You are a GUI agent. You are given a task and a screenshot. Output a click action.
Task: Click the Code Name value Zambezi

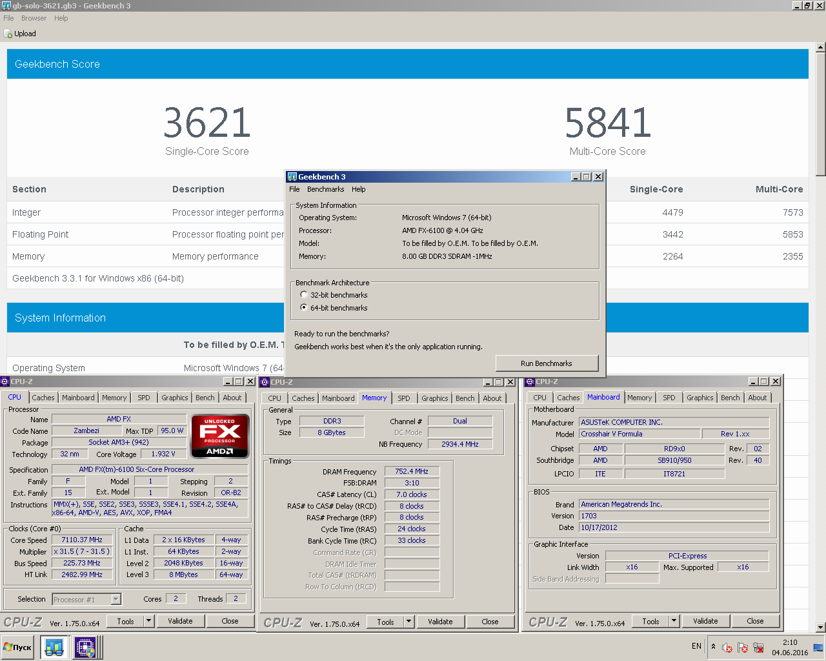tap(86, 431)
